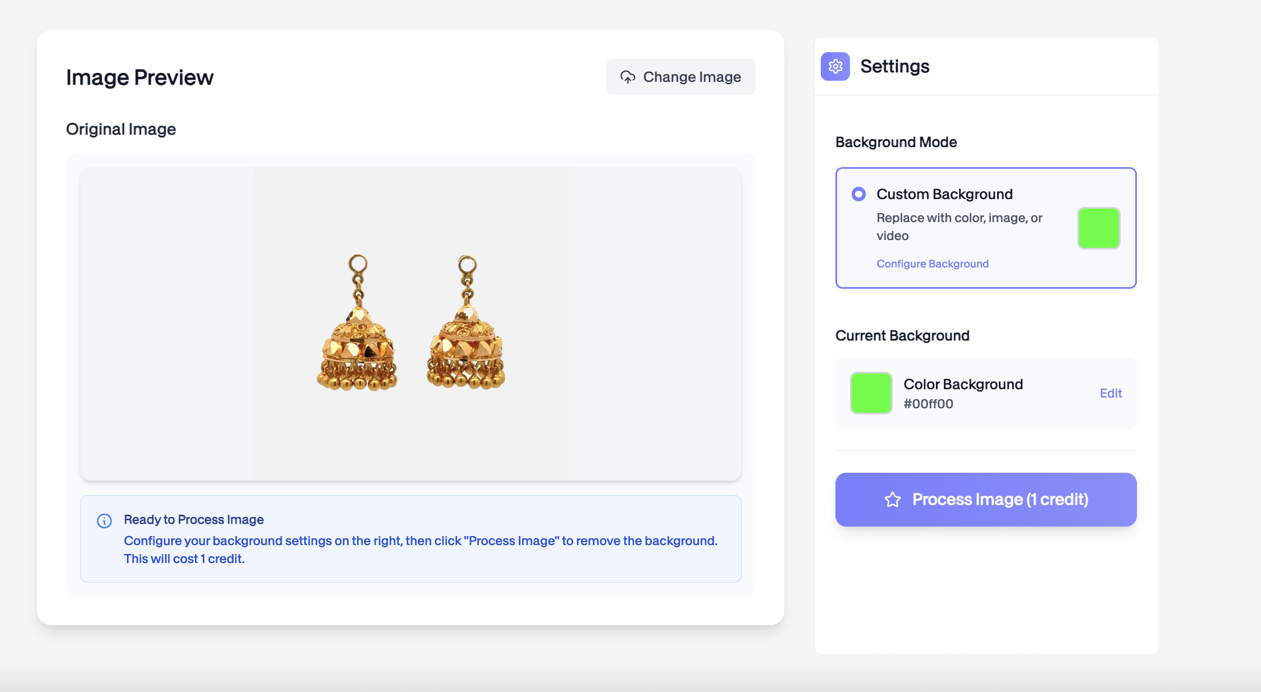Click green swatch in Custom Background card
Viewport: 1261px width, 692px height.
click(1098, 228)
